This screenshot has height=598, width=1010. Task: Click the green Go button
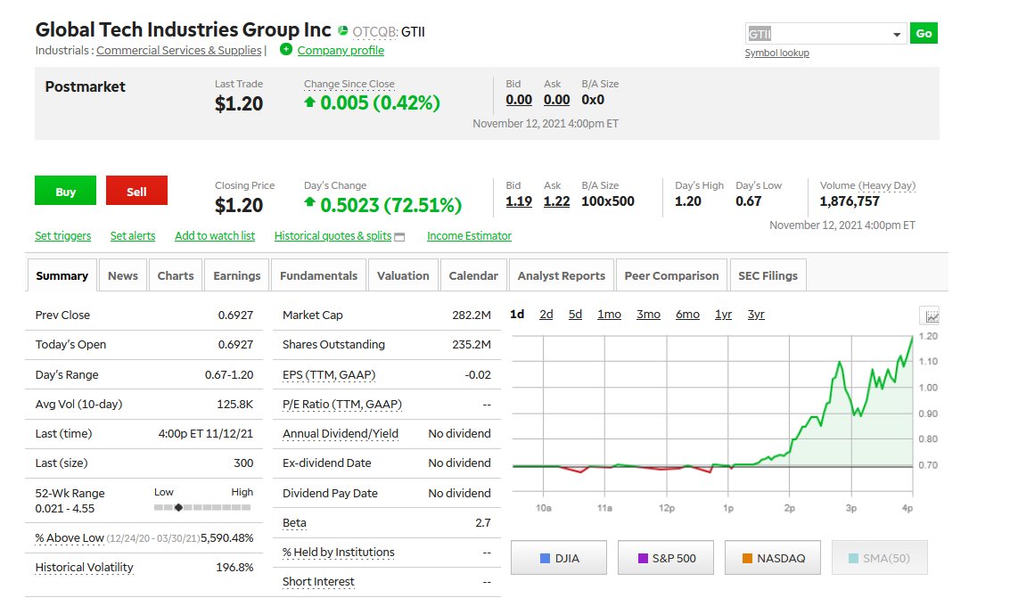924,34
